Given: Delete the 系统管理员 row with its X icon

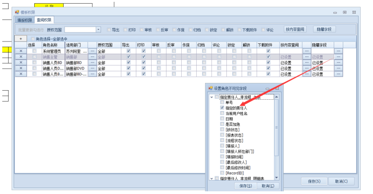Looking at the screenshot, I should click(20, 51).
